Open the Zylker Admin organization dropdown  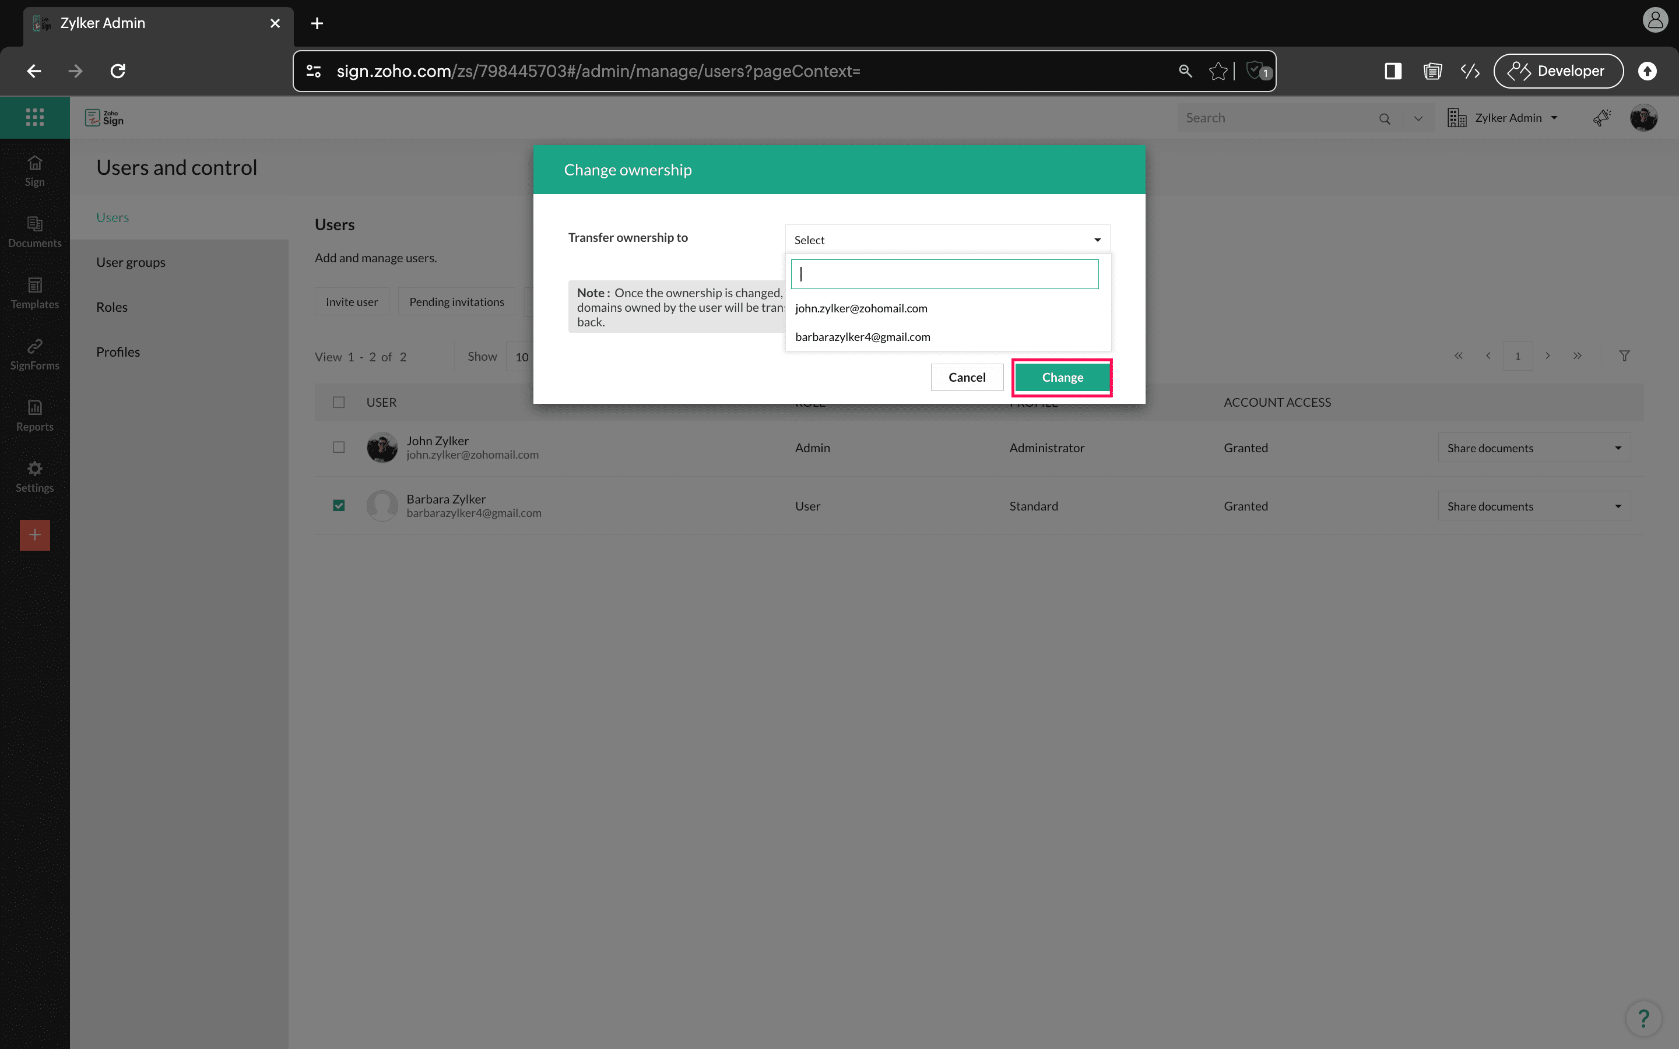pos(1508,118)
